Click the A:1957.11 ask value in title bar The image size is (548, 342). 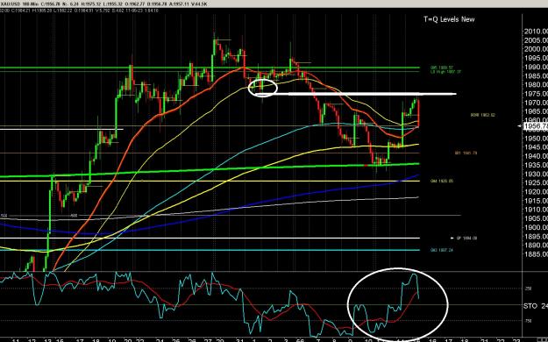point(179,4)
